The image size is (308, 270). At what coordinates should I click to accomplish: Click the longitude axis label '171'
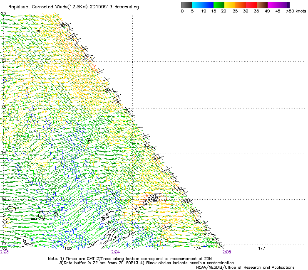tap(133, 248)
